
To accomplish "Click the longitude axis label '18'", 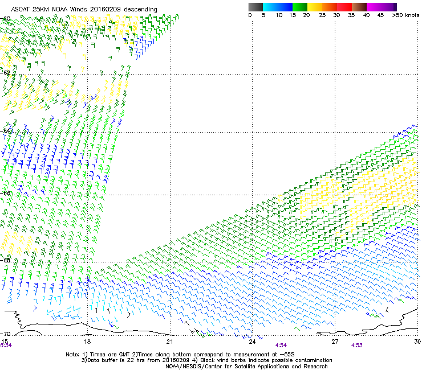I will (87, 342).
